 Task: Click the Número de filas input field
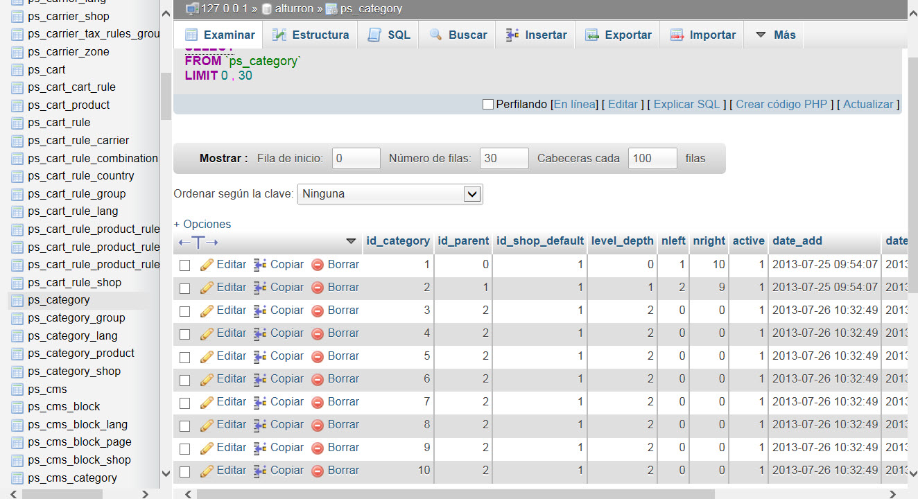pos(505,159)
